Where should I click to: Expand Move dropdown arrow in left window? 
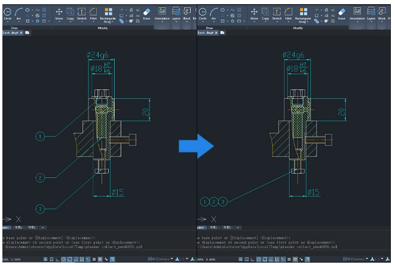point(59,22)
